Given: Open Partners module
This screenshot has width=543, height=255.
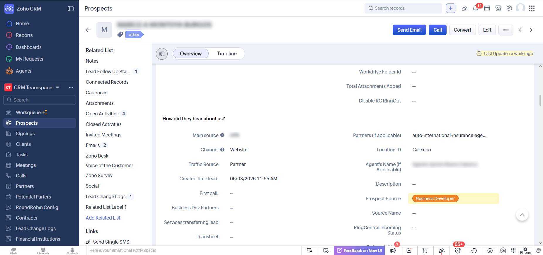Looking at the screenshot, I should [25, 186].
